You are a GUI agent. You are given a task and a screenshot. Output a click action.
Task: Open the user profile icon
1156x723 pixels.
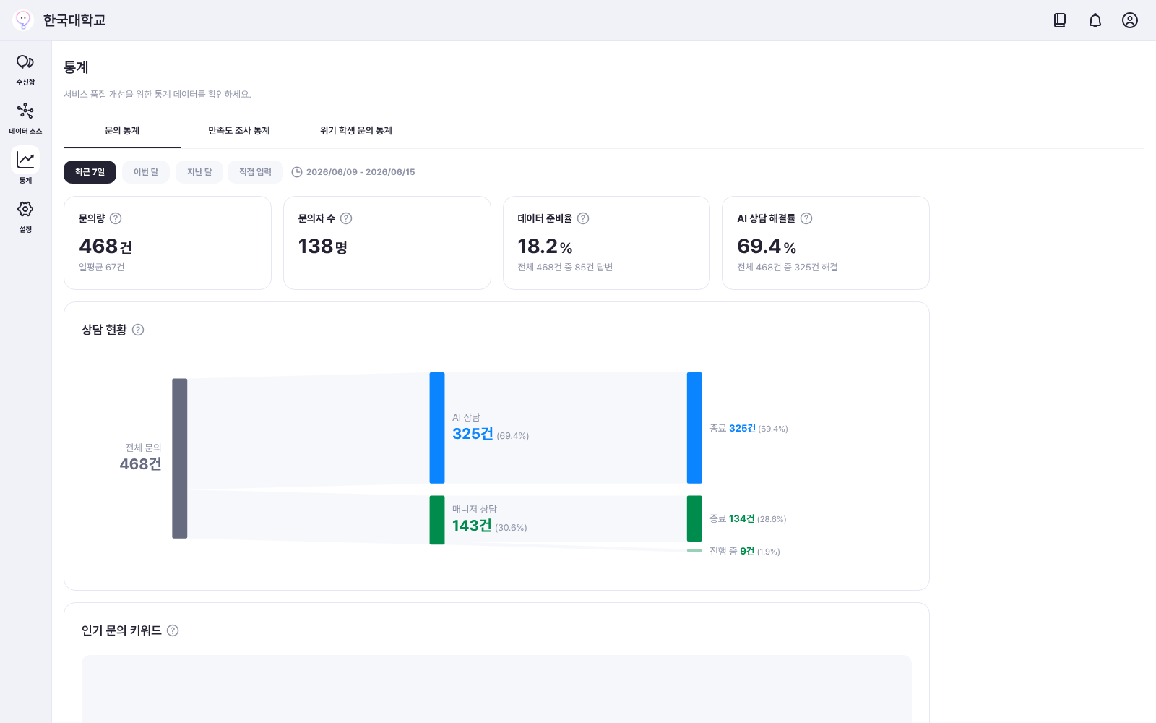1130,20
